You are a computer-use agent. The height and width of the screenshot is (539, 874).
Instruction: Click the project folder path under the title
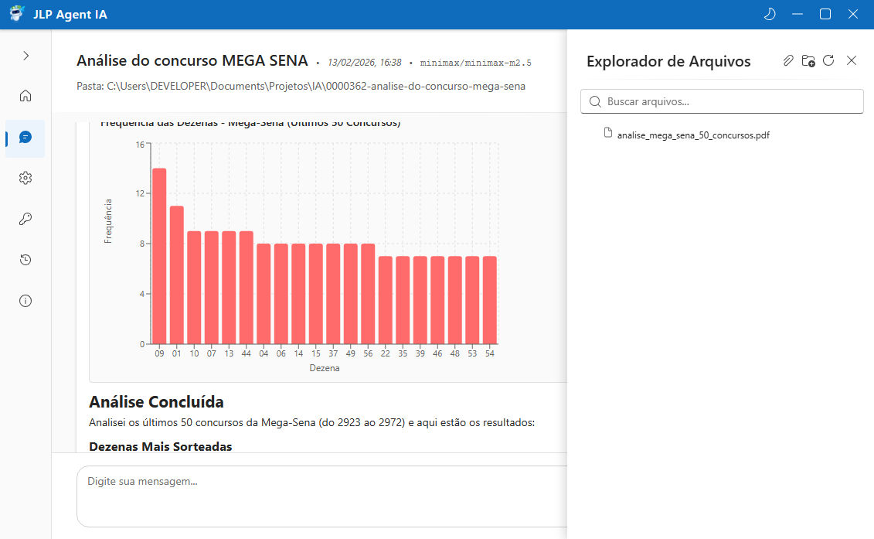pyautogui.click(x=301, y=87)
